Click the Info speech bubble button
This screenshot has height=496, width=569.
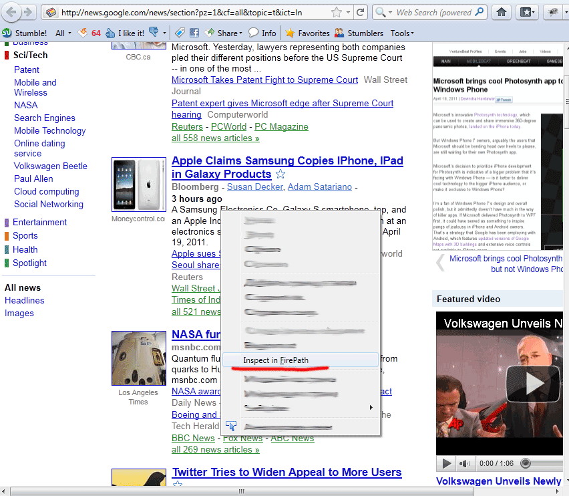(262, 33)
